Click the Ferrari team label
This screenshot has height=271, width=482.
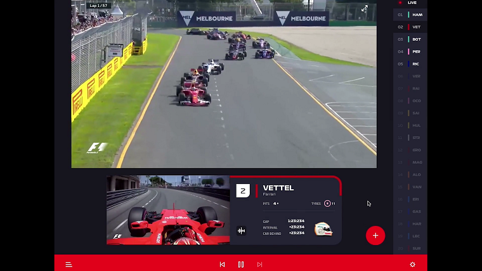pos(270,194)
